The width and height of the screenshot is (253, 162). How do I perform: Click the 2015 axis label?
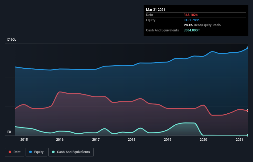24,140
